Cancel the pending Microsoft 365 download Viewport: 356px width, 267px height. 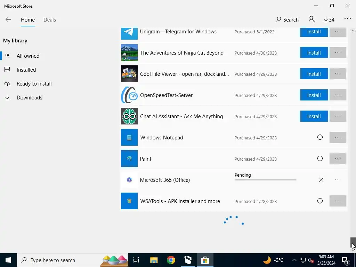321,180
